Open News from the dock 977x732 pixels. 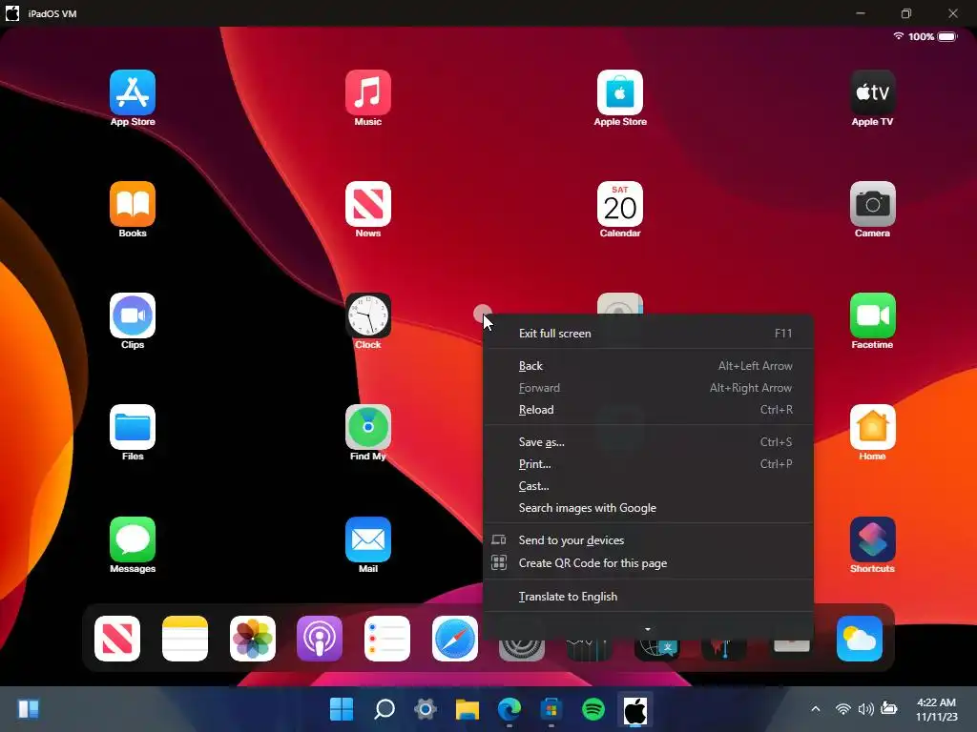pos(117,639)
